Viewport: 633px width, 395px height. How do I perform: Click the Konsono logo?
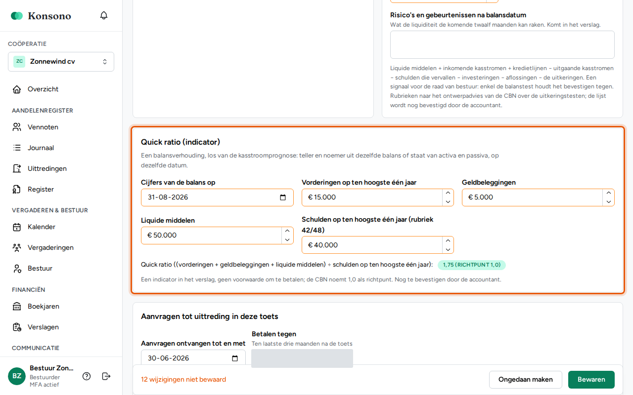tap(41, 16)
